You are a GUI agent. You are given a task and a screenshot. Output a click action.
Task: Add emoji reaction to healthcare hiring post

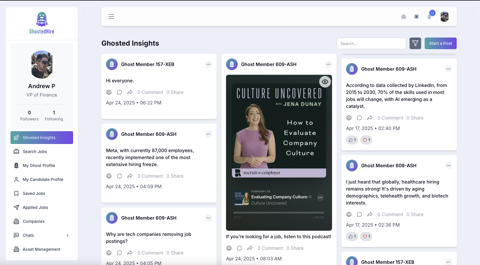pos(349,214)
